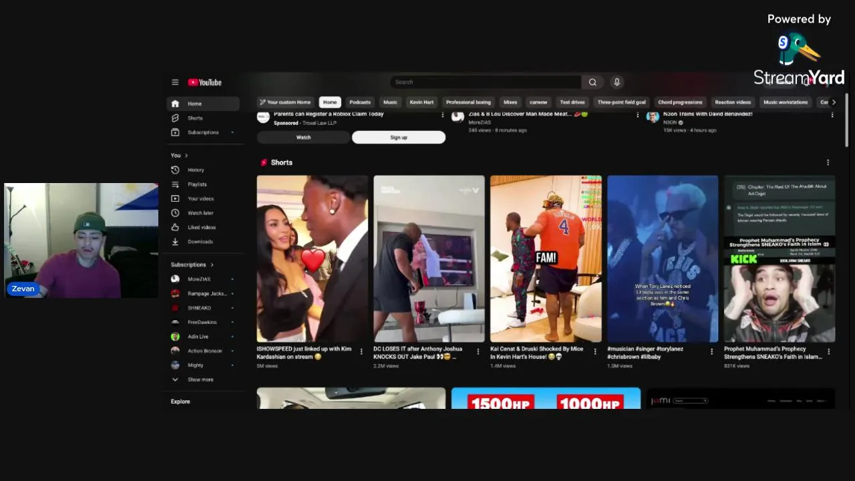Select the Music workstations chip
Screen dimensions: 855x481
pyautogui.click(x=786, y=102)
